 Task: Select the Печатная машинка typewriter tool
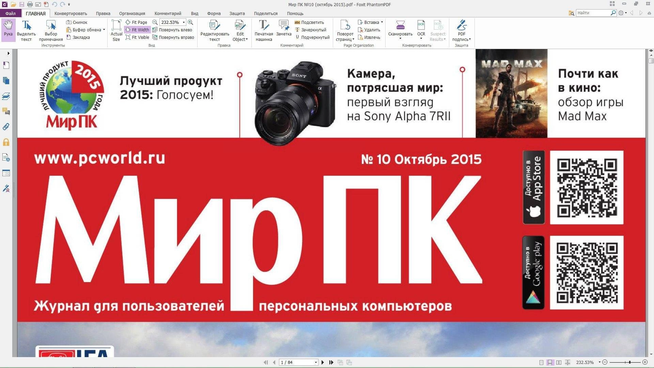coord(264,31)
